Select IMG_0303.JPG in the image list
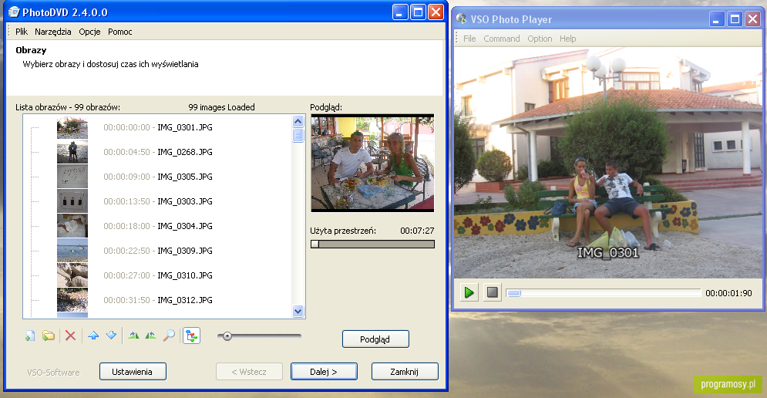The height and width of the screenshot is (398, 767). click(185, 201)
